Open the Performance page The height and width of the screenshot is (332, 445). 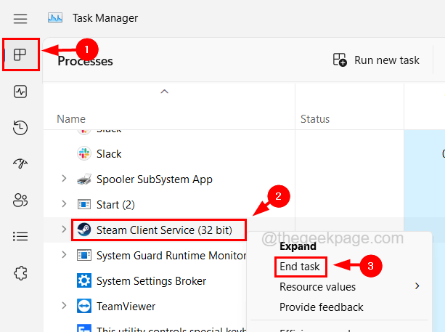pyautogui.click(x=20, y=92)
